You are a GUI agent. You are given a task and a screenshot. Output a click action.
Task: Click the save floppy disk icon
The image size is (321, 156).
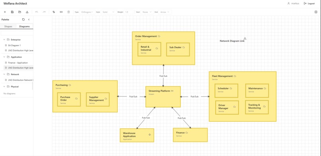(x=12, y=12)
